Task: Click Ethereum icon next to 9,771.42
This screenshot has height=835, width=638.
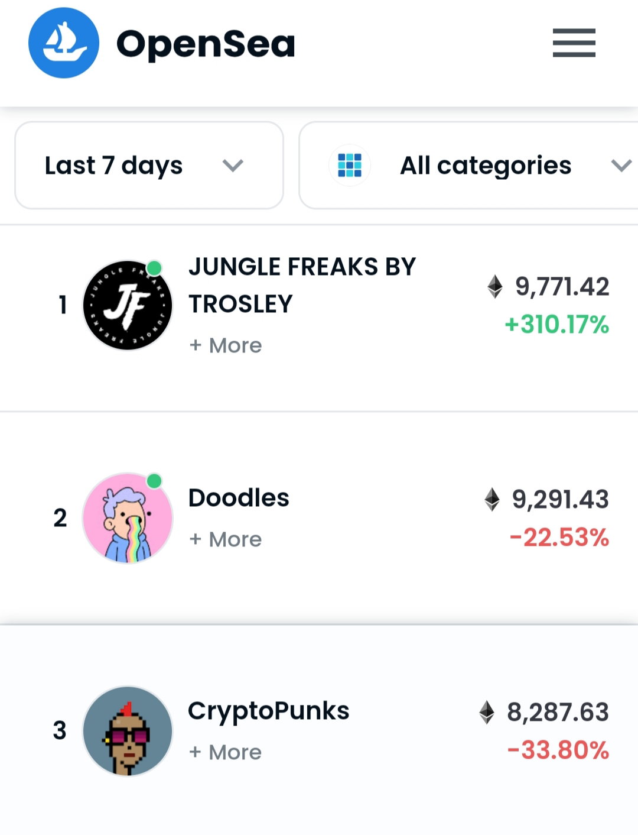Action: click(495, 287)
